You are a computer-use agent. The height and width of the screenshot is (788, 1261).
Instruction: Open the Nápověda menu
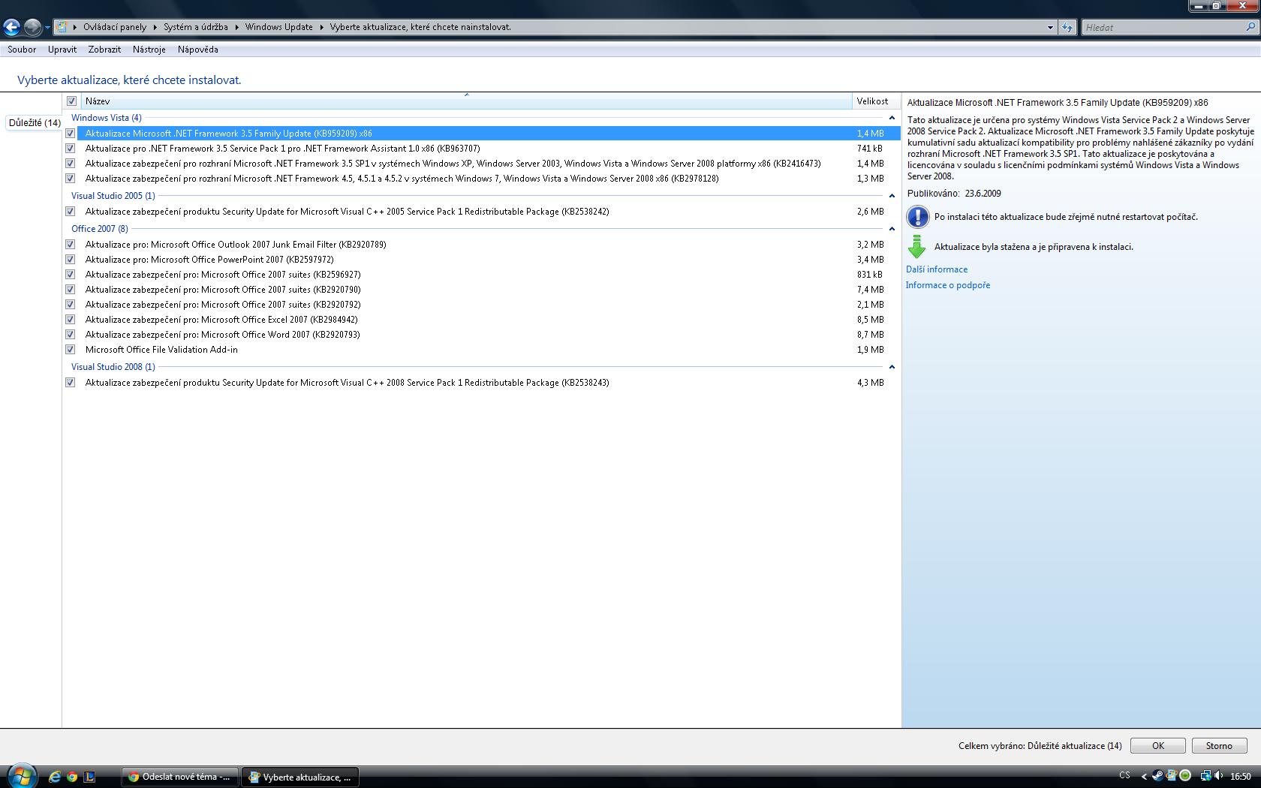click(198, 50)
